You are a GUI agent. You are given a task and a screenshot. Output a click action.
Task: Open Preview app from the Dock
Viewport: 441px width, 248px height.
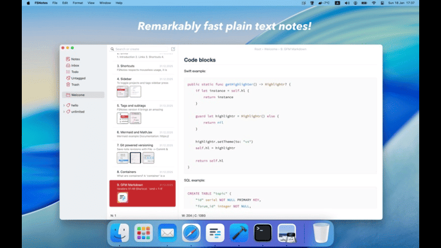coord(287,233)
